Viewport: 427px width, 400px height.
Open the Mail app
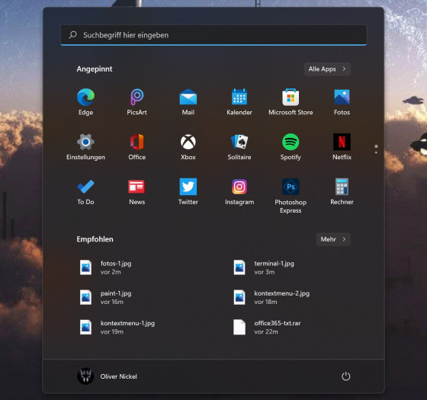(188, 102)
